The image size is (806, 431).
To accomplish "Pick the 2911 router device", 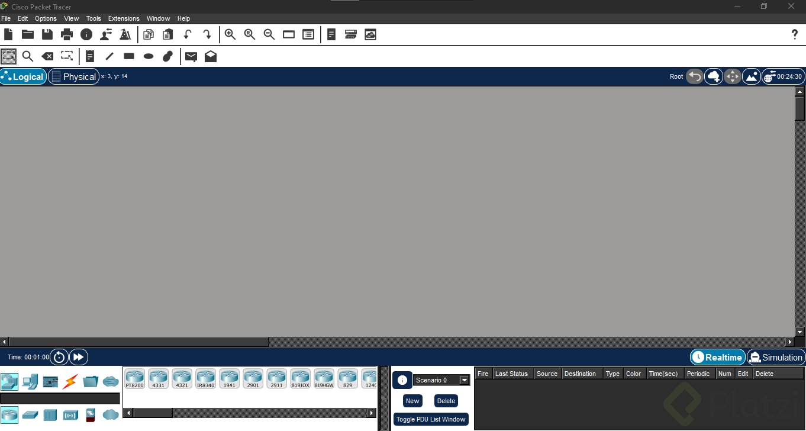I will 276,379.
